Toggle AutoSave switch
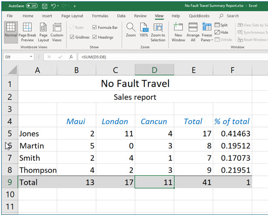 tap(32, 6)
